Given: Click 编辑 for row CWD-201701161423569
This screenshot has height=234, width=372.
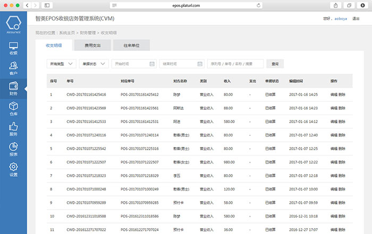Looking at the screenshot, I should click(x=334, y=108).
